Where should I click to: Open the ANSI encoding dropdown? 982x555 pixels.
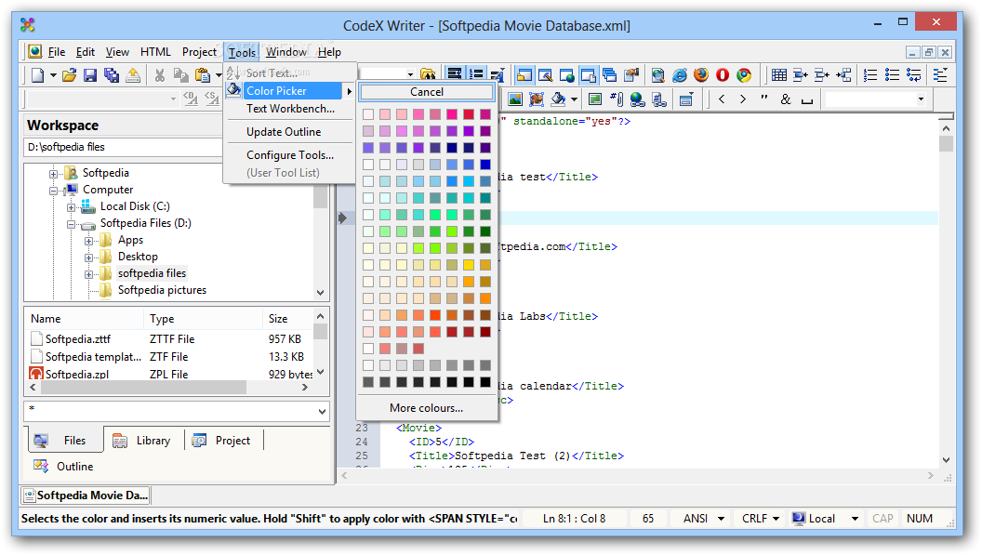pos(721,519)
